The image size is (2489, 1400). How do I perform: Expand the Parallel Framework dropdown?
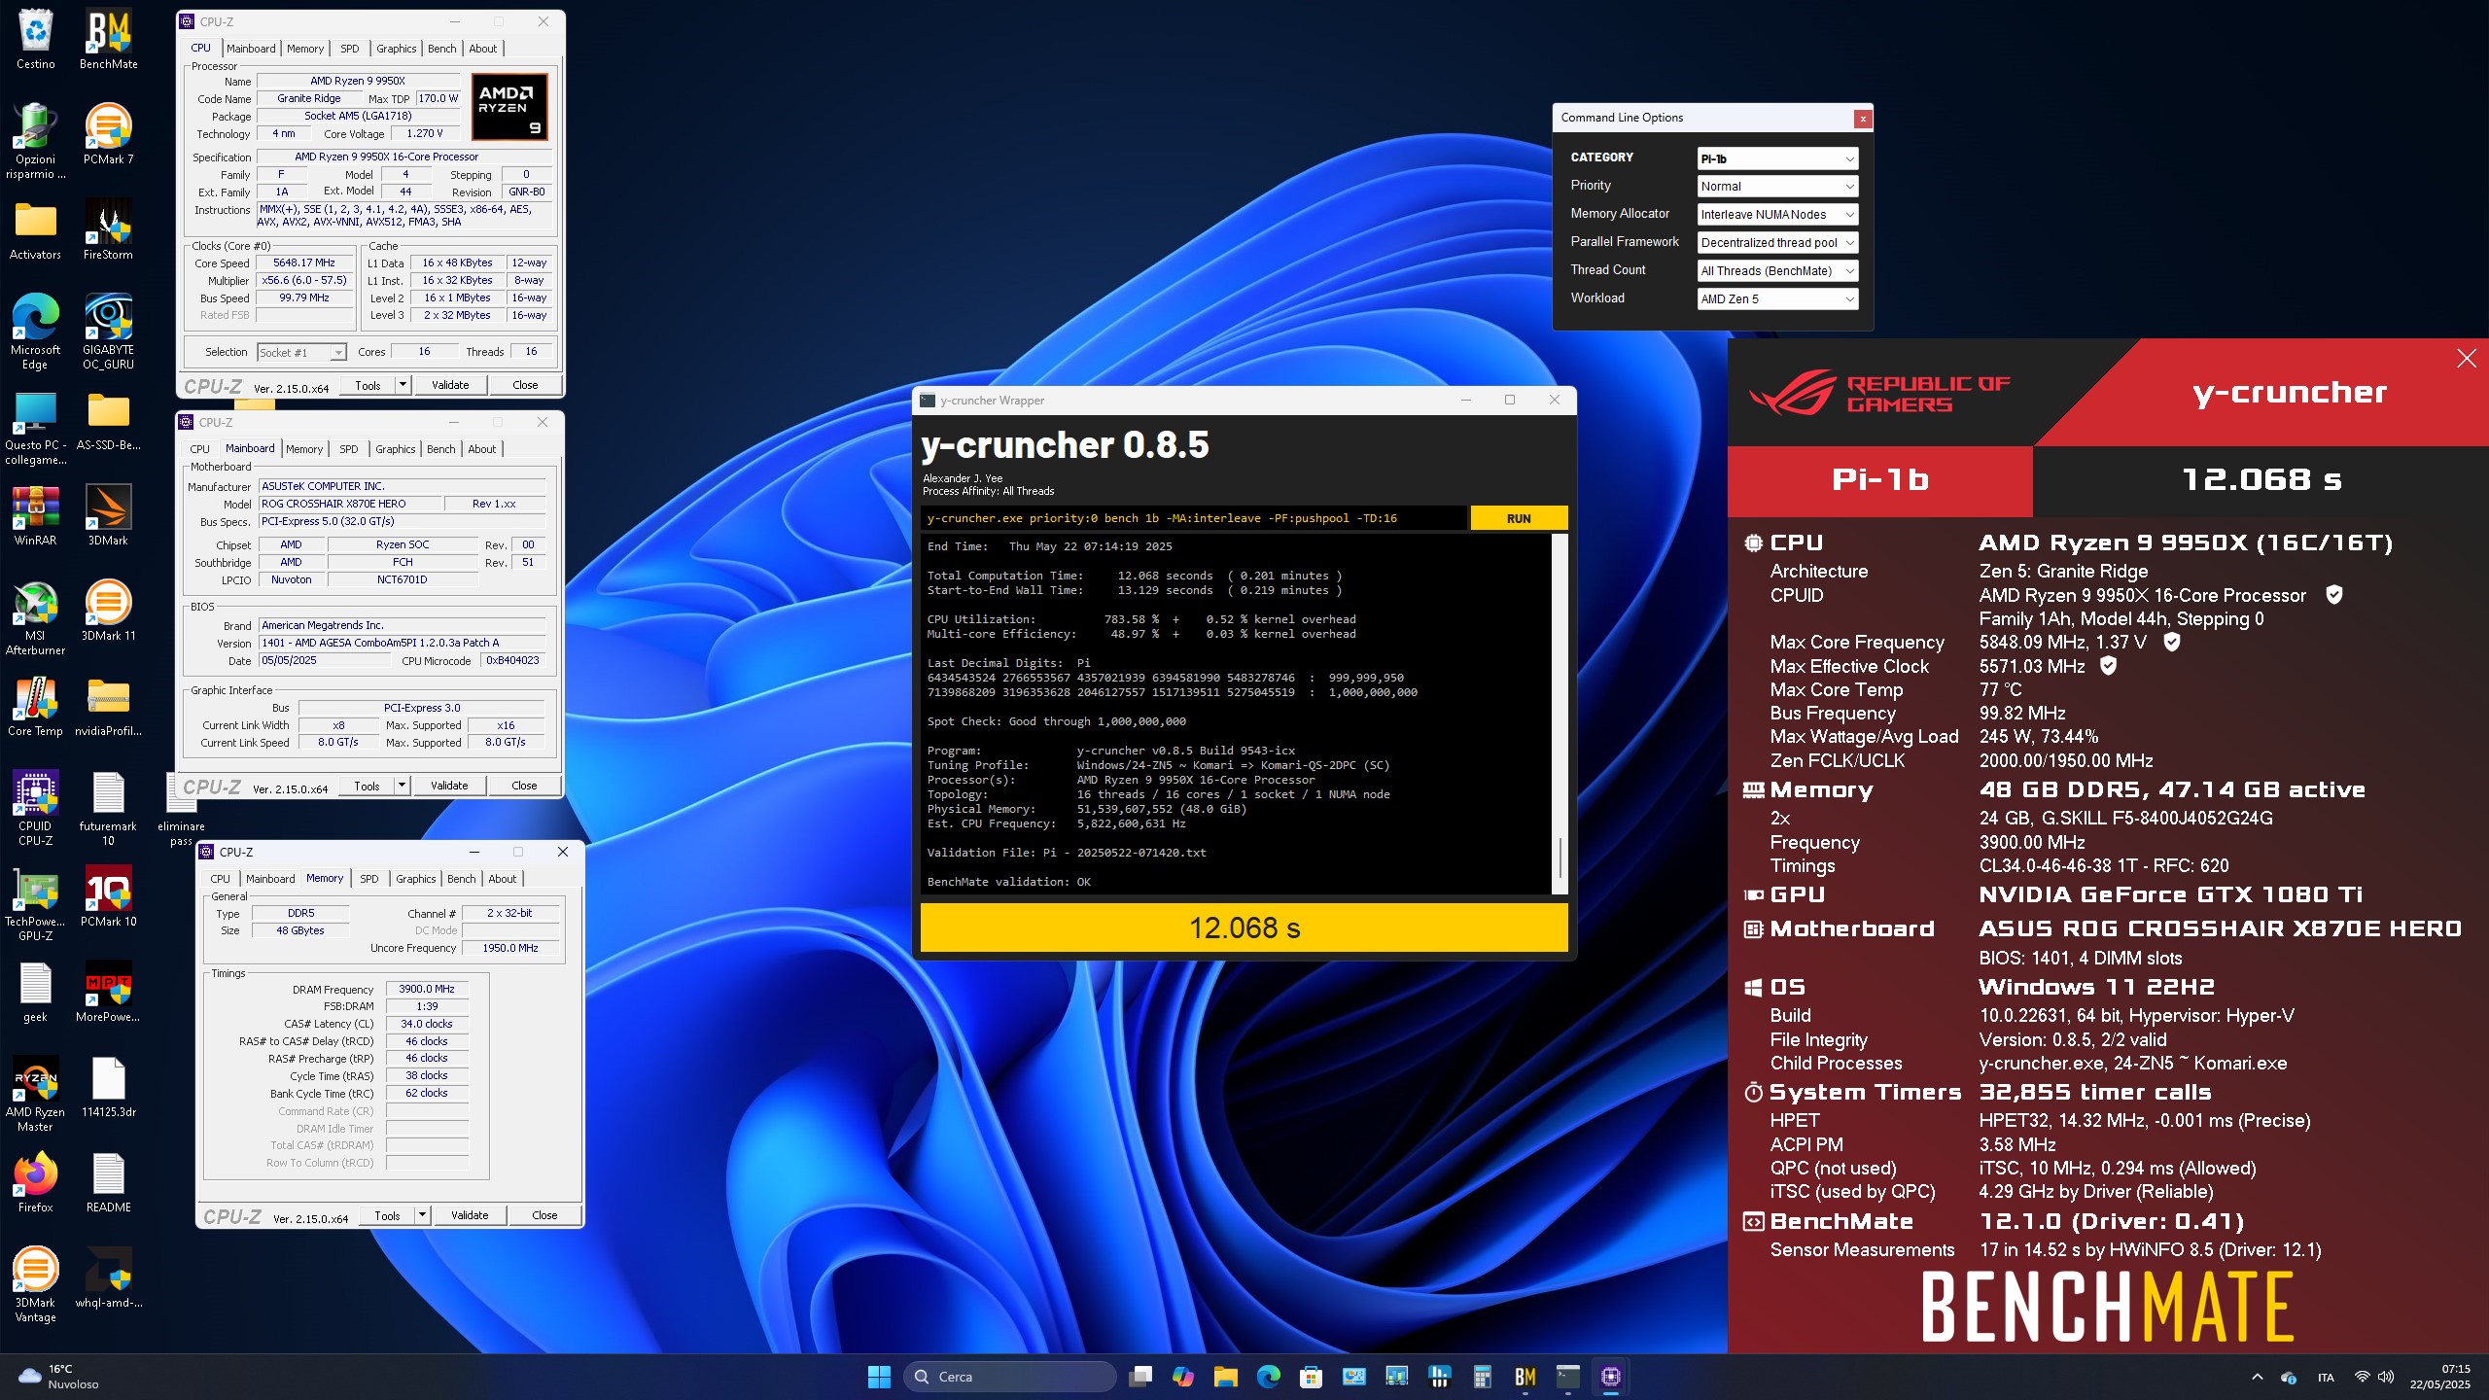1777,243
